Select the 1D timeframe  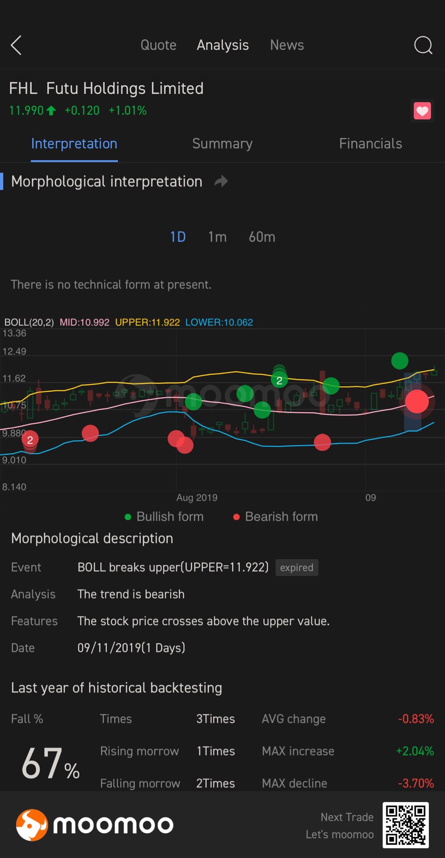[178, 237]
